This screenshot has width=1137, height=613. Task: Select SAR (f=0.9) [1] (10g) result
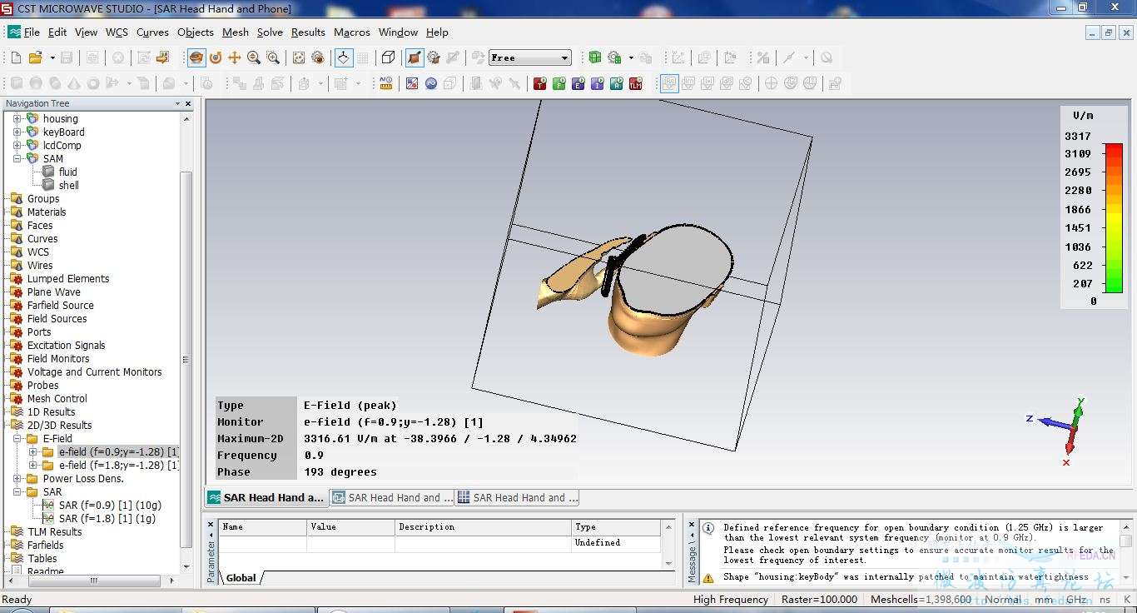point(110,506)
